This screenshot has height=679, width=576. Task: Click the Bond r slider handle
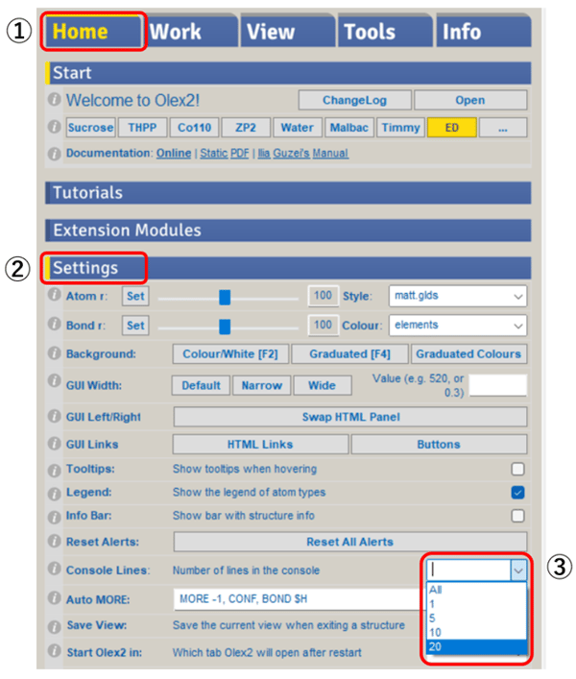click(x=225, y=327)
